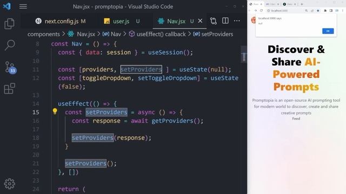Click the browser zoom magnifier icon
The width and height of the screenshot is (346, 194).
tap(307, 11)
